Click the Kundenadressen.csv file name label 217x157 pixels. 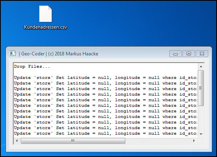point(45,27)
